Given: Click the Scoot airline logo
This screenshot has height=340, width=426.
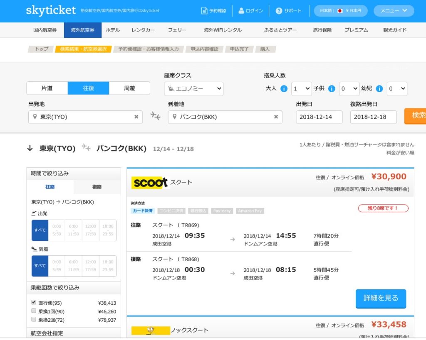Looking at the screenshot, I should tap(149, 183).
